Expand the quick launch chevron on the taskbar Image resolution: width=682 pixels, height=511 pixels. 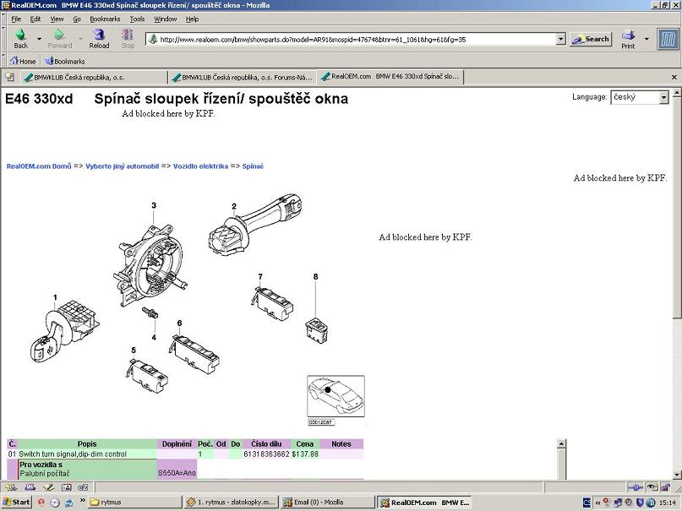[x=82, y=501]
